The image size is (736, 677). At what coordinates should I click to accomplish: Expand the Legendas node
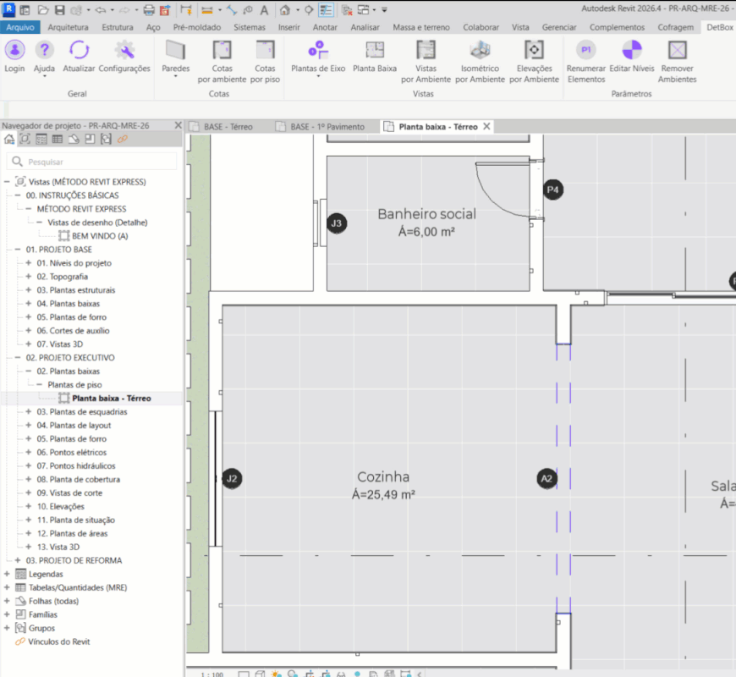tap(7, 574)
